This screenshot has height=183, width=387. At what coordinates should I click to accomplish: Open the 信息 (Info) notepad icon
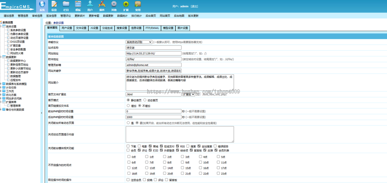tap(54, 4)
